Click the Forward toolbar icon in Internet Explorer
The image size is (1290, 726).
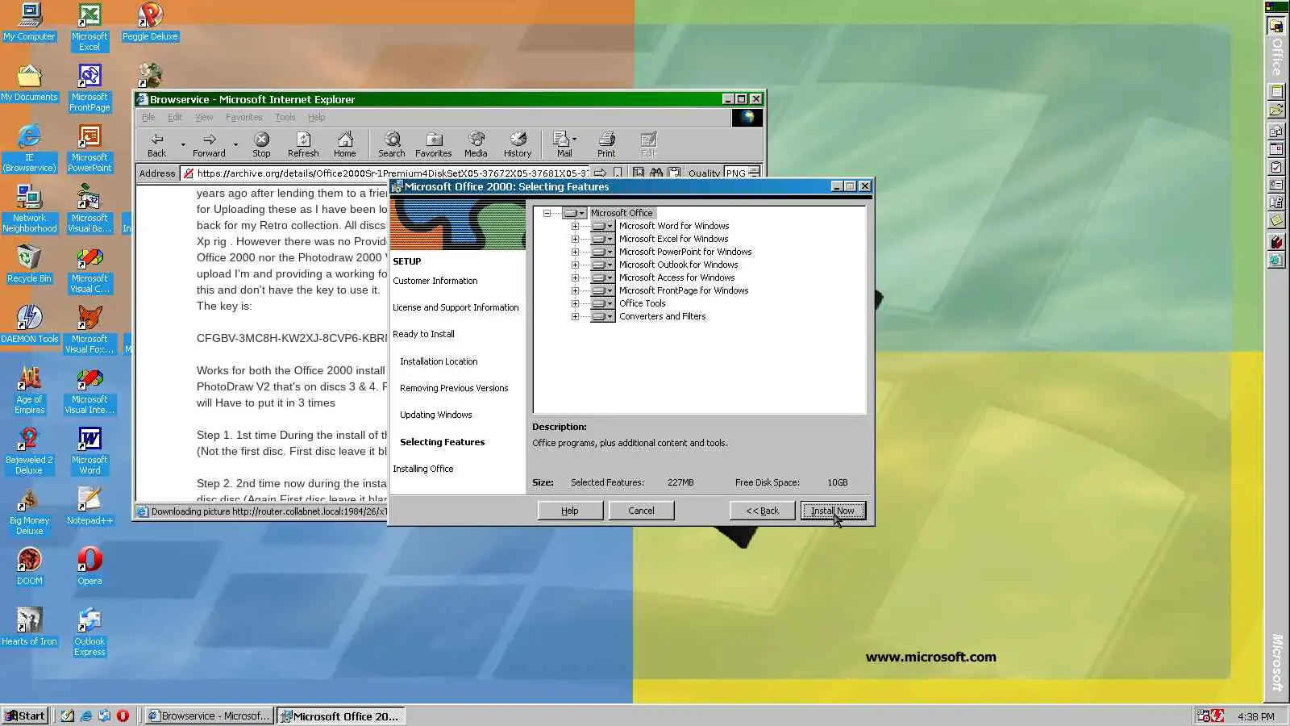point(209,144)
